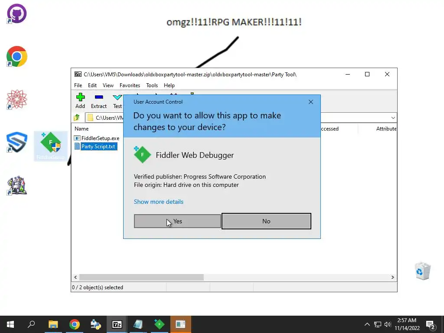Open the Tools menu in 7-Zip
The width and height of the screenshot is (444, 333).
click(x=152, y=85)
